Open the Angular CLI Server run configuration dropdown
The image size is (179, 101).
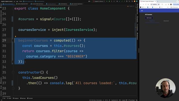[x=99, y=1]
